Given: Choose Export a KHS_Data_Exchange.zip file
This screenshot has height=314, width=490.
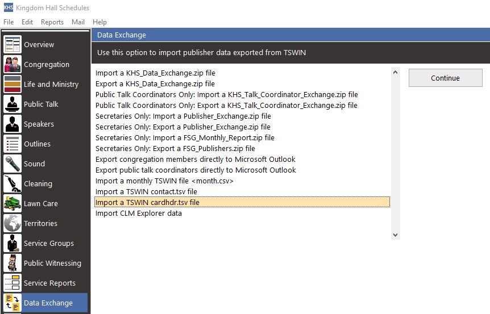Looking at the screenshot, I should point(155,83).
